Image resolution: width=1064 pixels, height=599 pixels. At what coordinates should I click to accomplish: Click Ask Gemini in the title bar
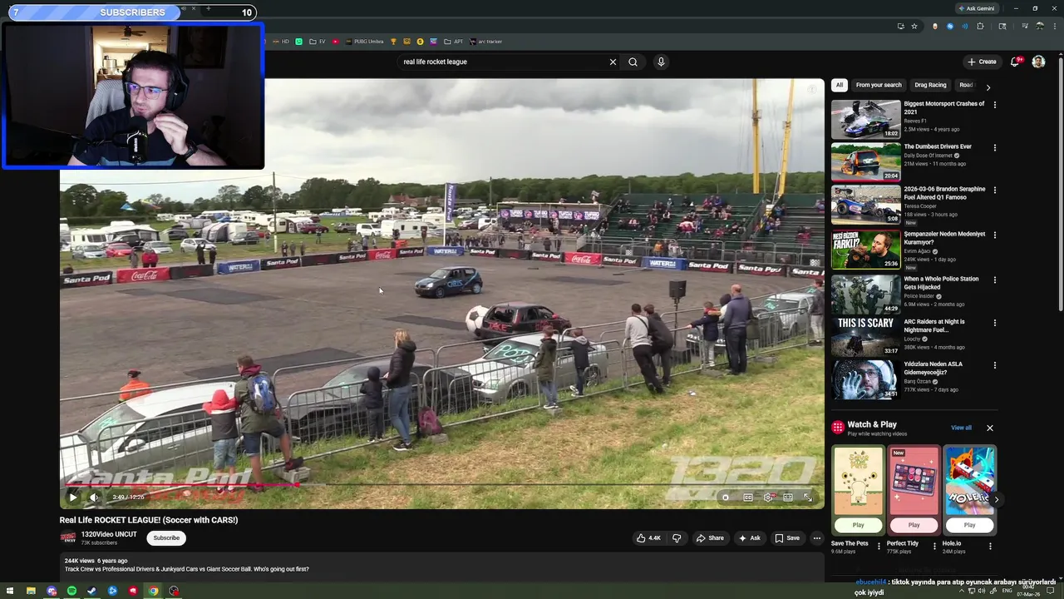[977, 8]
